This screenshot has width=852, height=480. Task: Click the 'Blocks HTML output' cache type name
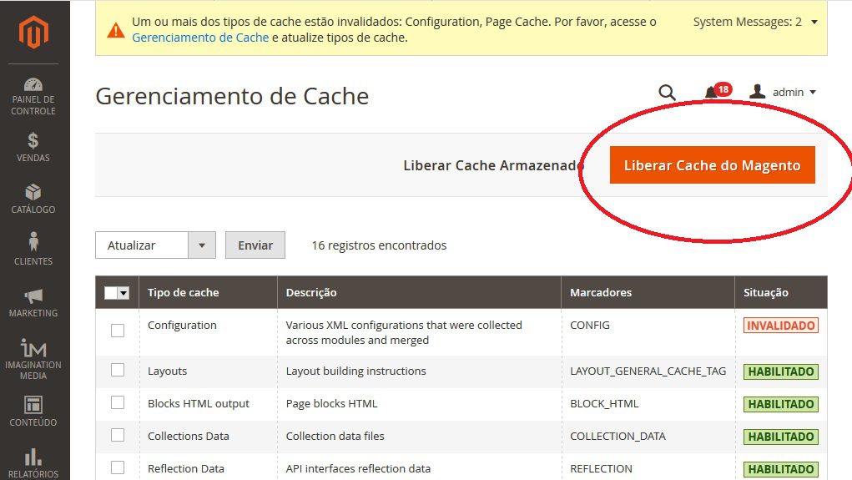[199, 404]
